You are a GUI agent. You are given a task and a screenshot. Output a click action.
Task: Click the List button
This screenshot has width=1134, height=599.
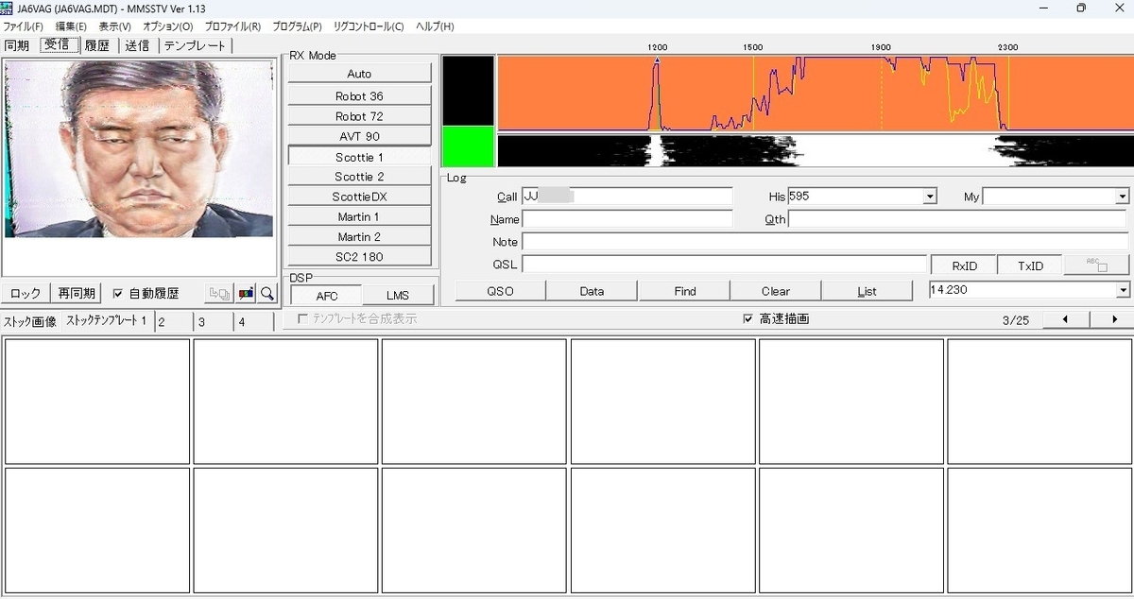click(x=867, y=291)
